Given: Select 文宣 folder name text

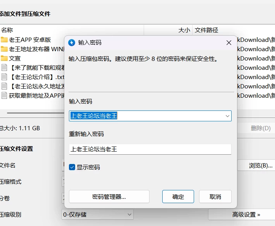Looking at the screenshot, I should (15, 59).
